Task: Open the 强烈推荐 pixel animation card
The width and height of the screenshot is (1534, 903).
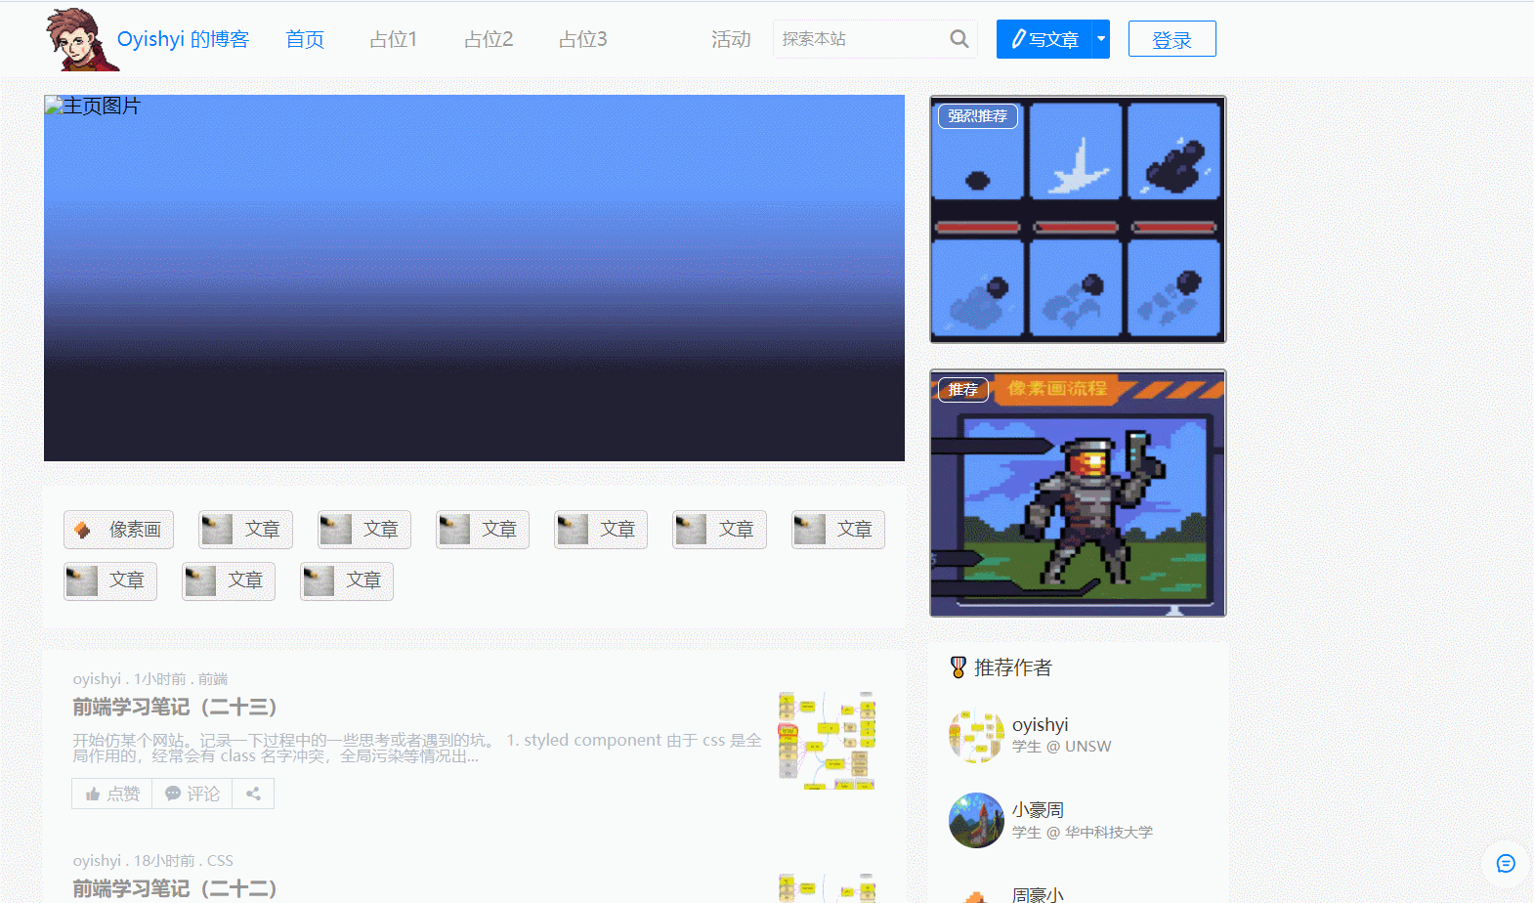Action: point(1078,219)
